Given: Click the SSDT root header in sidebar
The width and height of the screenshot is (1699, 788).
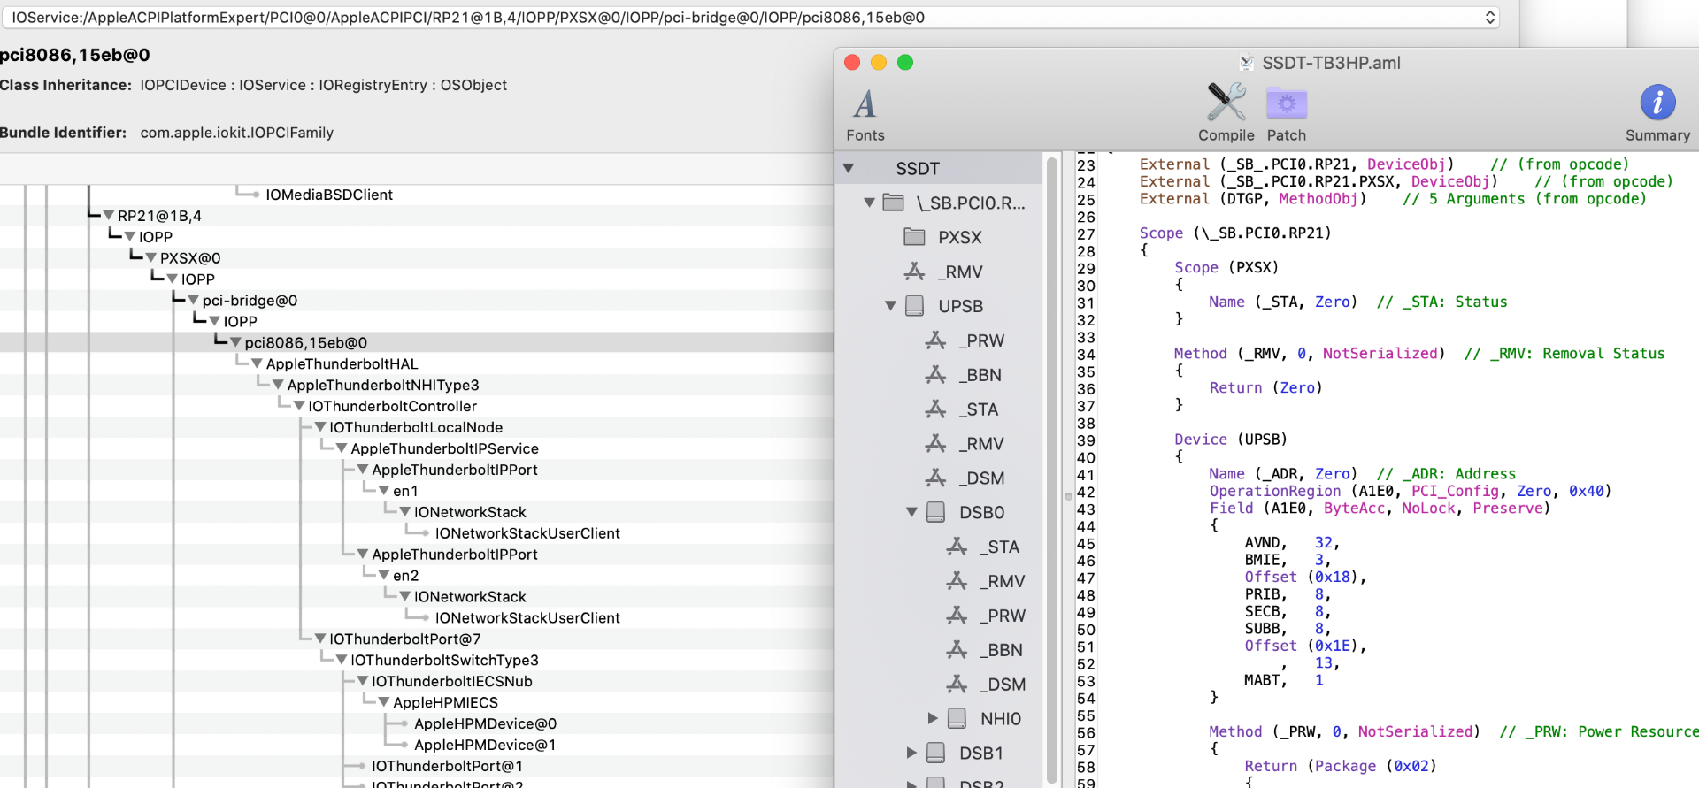Looking at the screenshot, I should pyautogui.click(x=917, y=169).
